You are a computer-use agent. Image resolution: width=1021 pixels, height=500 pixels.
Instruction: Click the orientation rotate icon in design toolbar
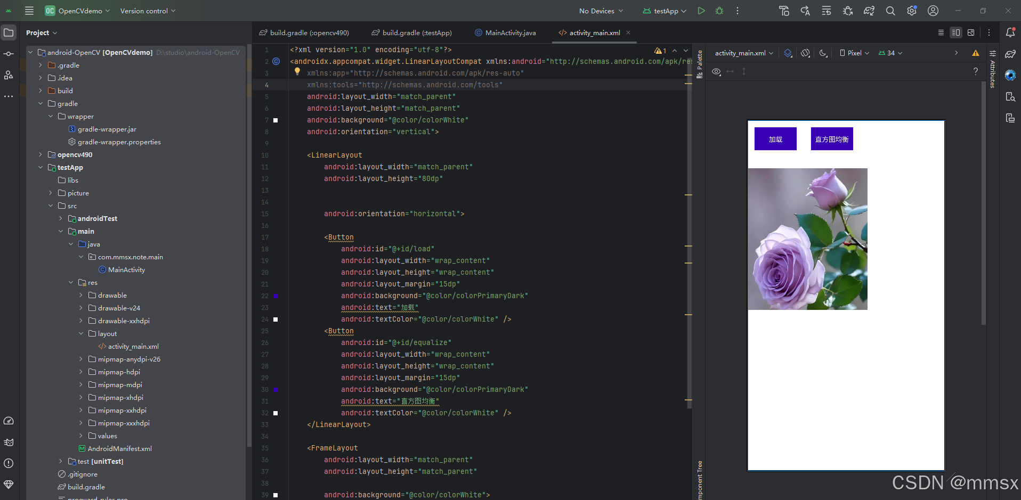[806, 53]
